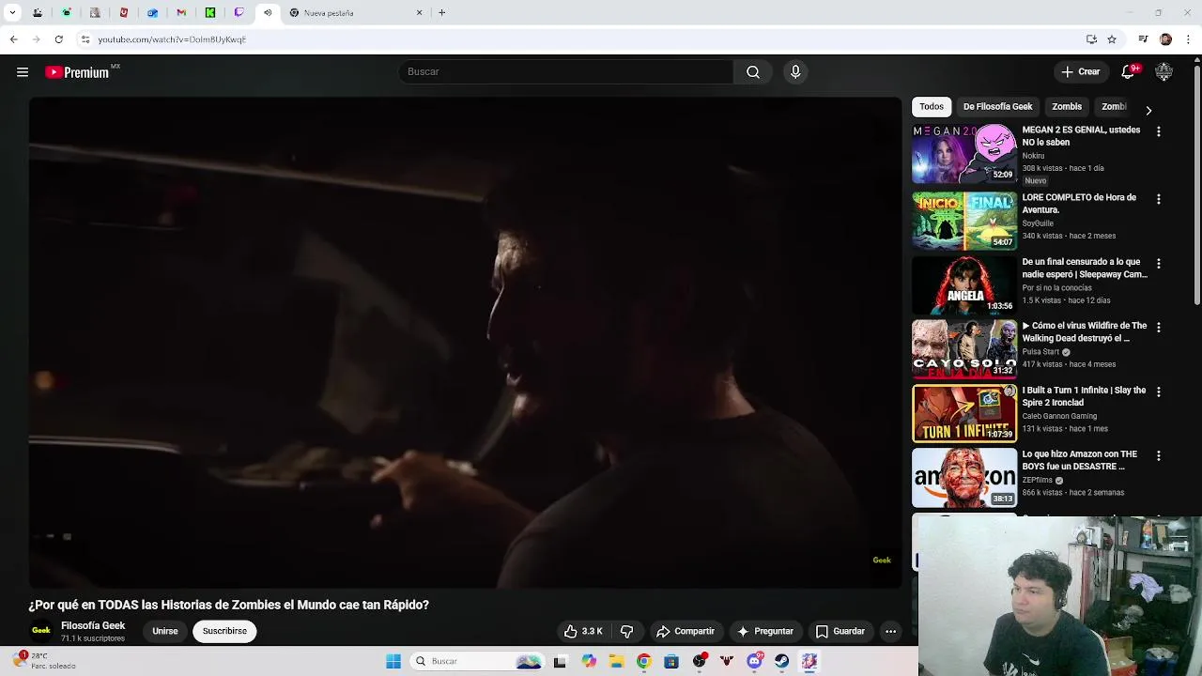1202x676 pixels.
Task: View site information icon in address bar
Action: 85,39
